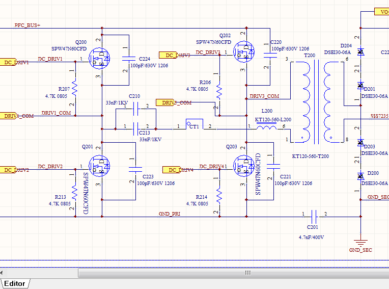This screenshot has height=289, width=389.
Task: Click the horizontal scrollbar left arrow
Action: (x=3, y=273)
